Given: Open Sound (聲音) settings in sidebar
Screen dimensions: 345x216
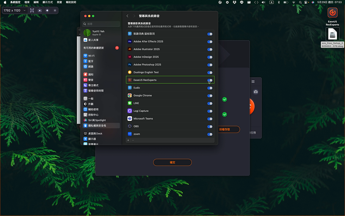Looking at the screenshot, I should (x=101, y=80).
